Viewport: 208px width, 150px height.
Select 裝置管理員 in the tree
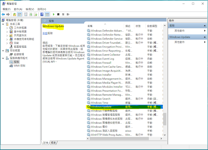click(20, 47)
